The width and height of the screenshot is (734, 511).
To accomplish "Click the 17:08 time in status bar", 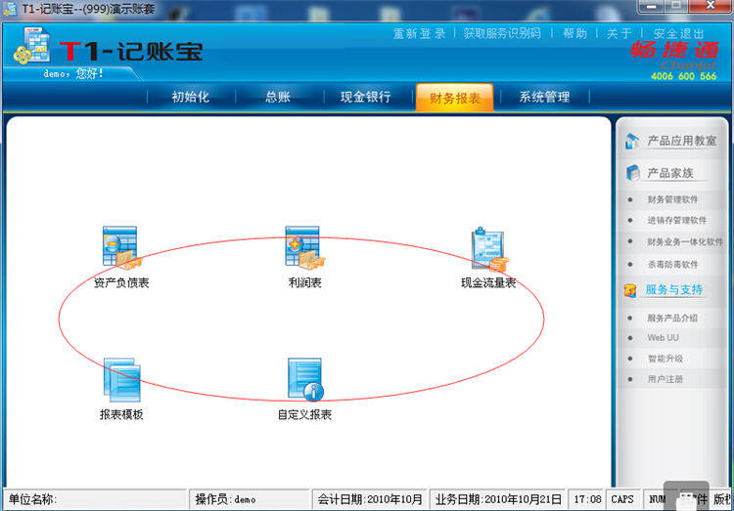I will 587,499.
